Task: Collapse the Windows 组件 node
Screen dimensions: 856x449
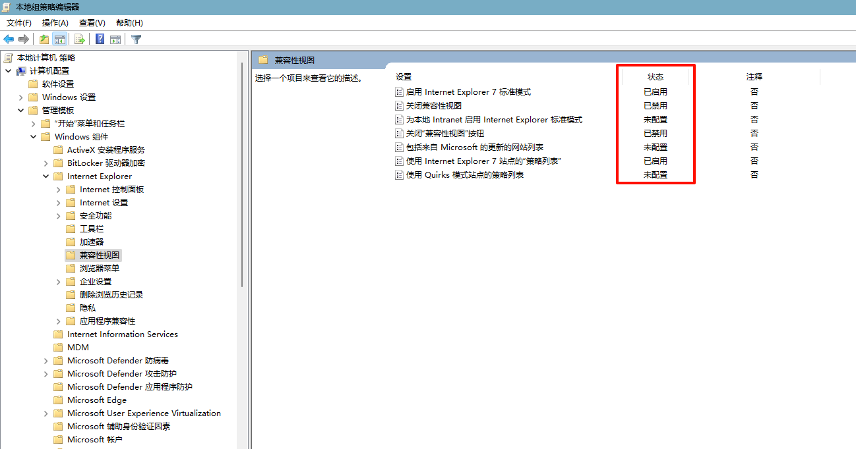Action: (x=33, y=136)
